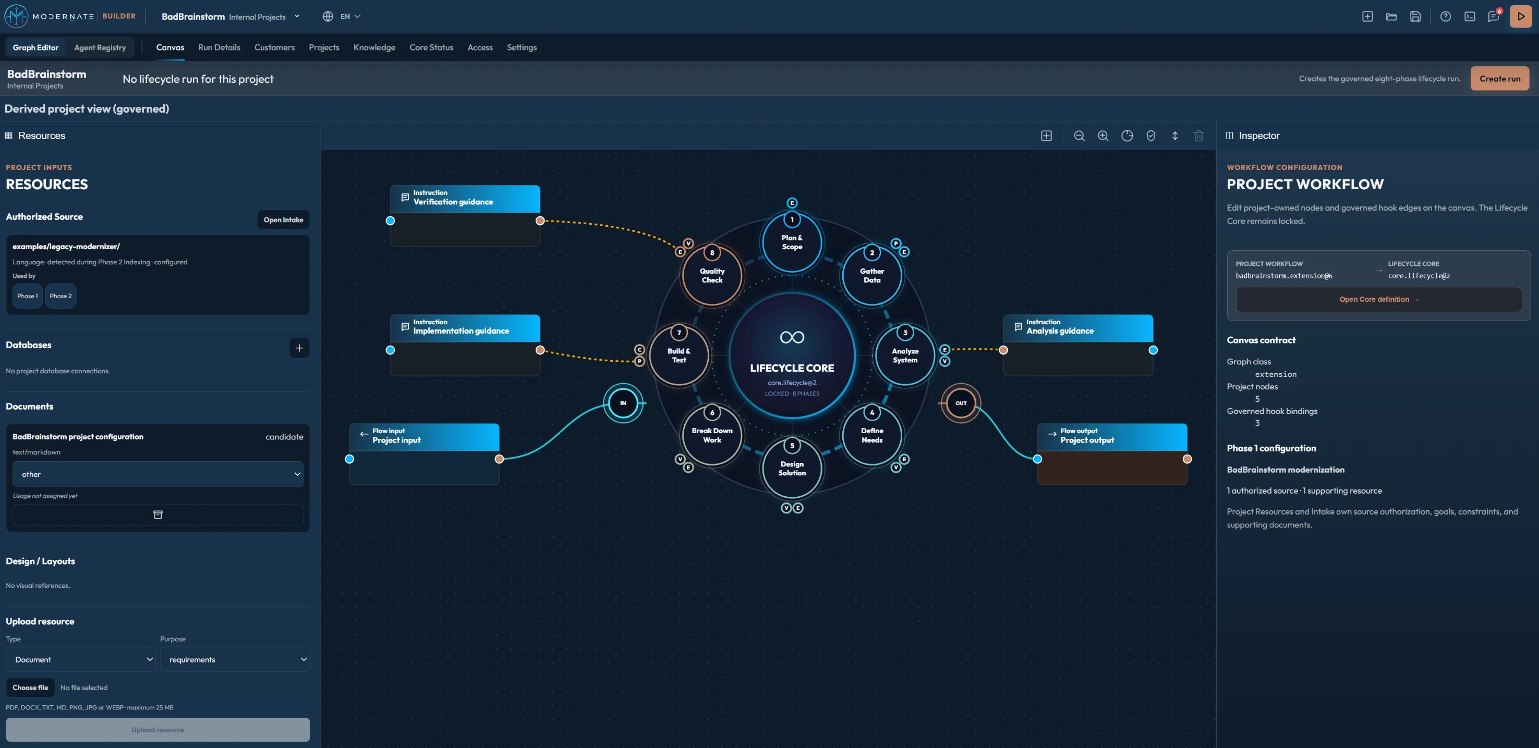1539x748 pixels.
Task: Select the Quality Check phase 8 node
Action: point(711,275)
